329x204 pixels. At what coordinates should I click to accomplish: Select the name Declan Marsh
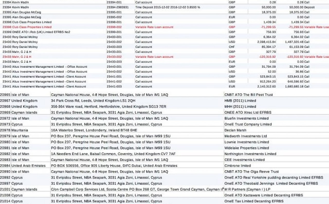tap(235, 130)
